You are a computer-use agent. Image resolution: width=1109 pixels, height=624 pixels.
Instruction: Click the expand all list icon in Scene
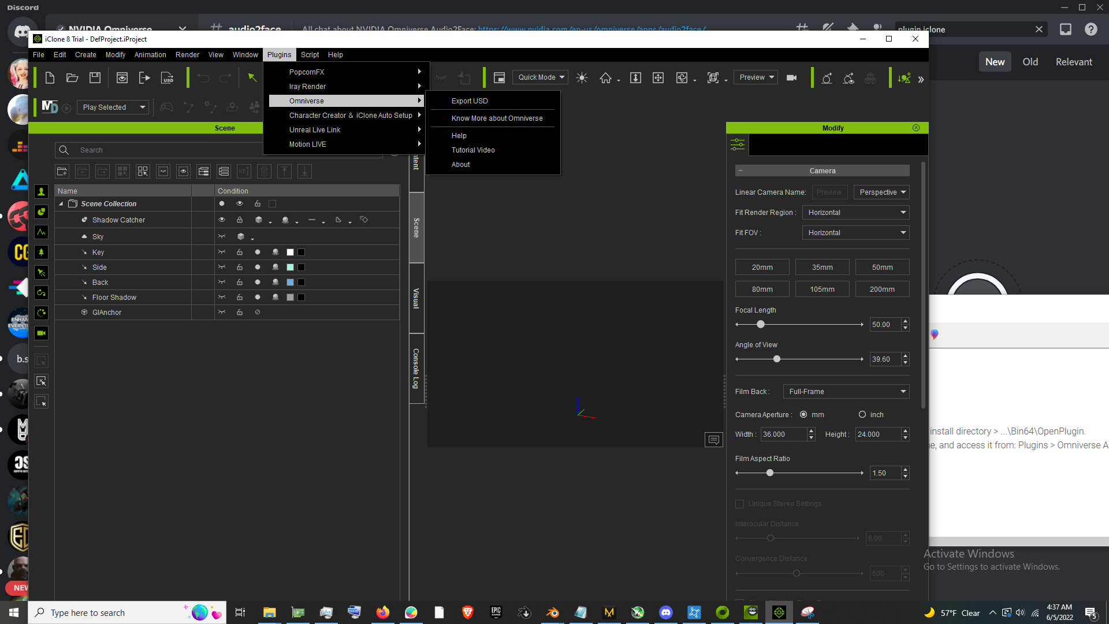click(224, 171)
